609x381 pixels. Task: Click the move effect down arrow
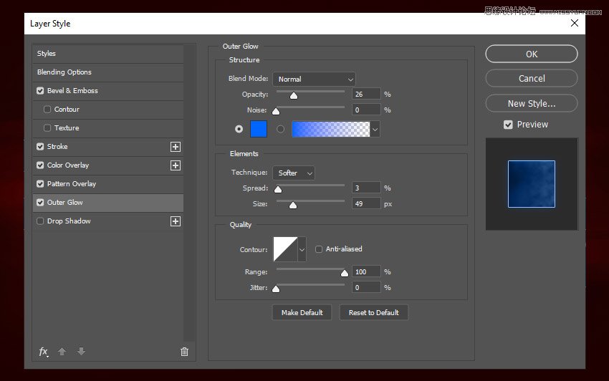pos(81,352)
